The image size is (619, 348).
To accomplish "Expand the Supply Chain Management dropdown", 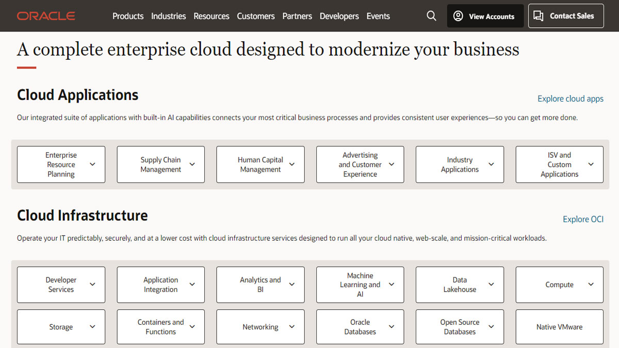I will (192, 164).
